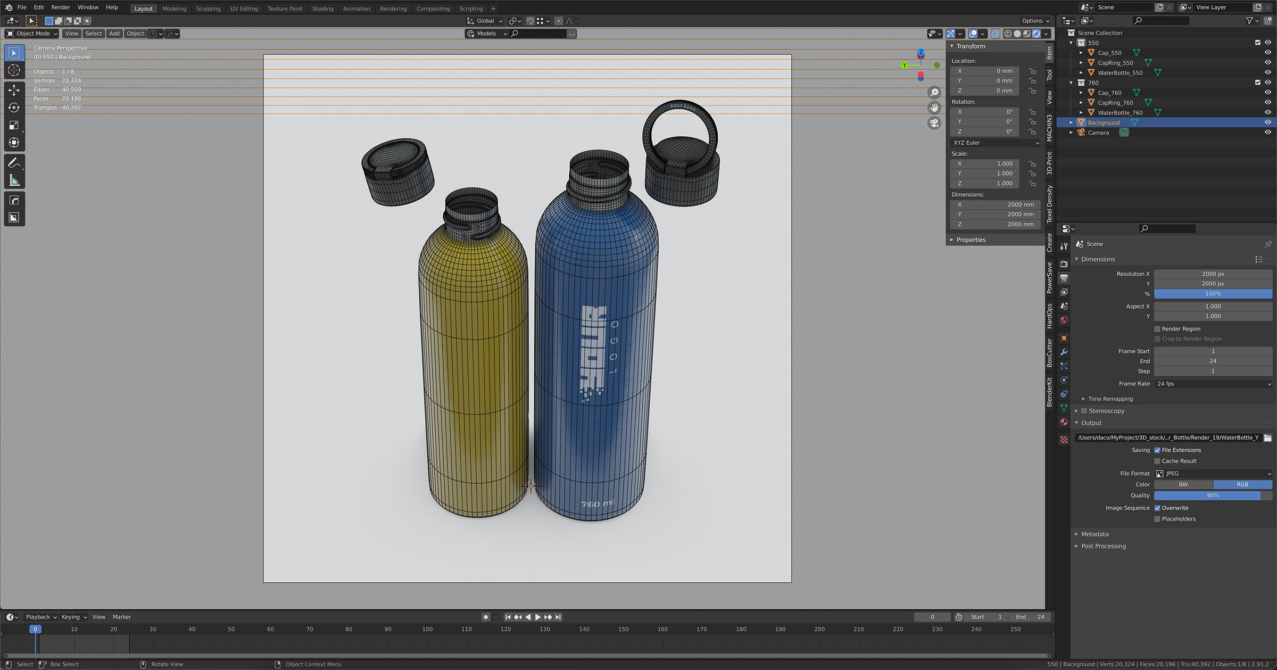Expand the Time Remapping subpanel
The width and height of the screenshot is (1277, 670).
1110,399
